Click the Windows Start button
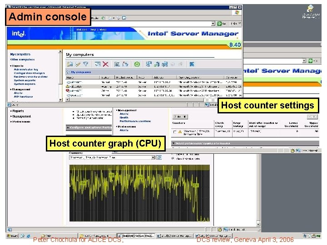This screenshot has width=327, height=245. [x=13, y=236]
